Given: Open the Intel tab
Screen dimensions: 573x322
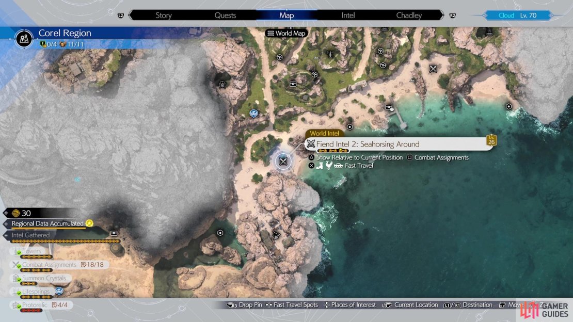Looking at the screenshot, I should [x=348, y=15].
